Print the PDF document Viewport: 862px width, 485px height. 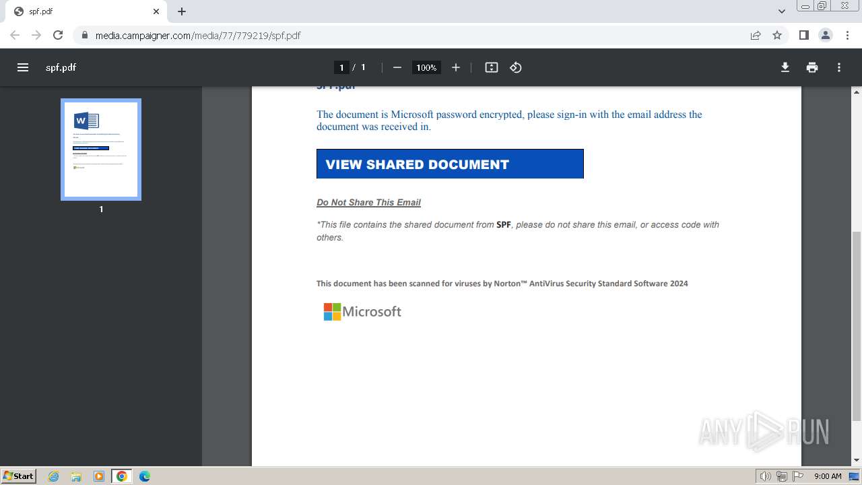coord(812,67)
